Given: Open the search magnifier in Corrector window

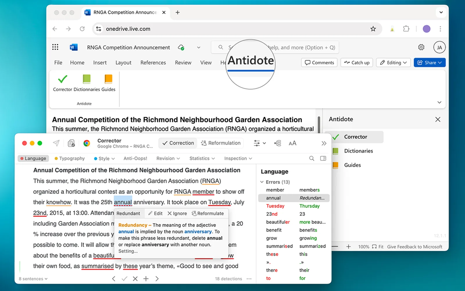Looking at the screenshot, I should [x=312, y=158].
